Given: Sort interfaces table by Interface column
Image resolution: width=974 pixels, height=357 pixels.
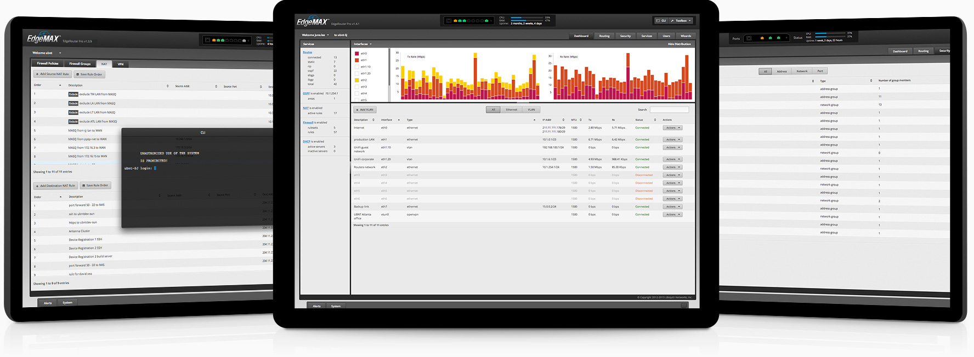Looking at the screenshot, I should pos(390,120).
